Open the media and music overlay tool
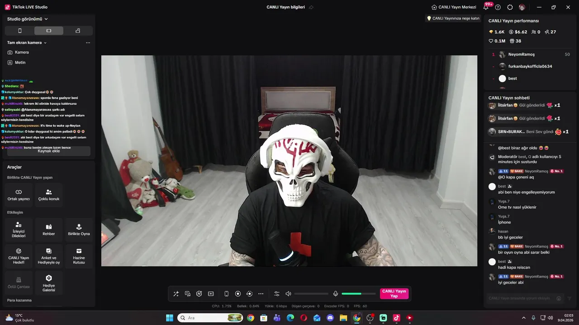This screenshot has width=579, height=325. click(188, 294)
